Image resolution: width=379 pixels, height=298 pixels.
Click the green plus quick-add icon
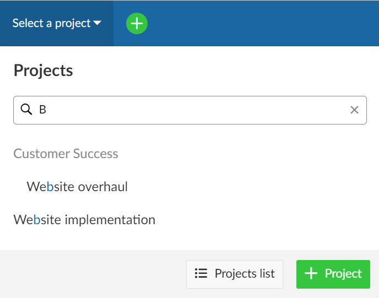pos(137,24)
